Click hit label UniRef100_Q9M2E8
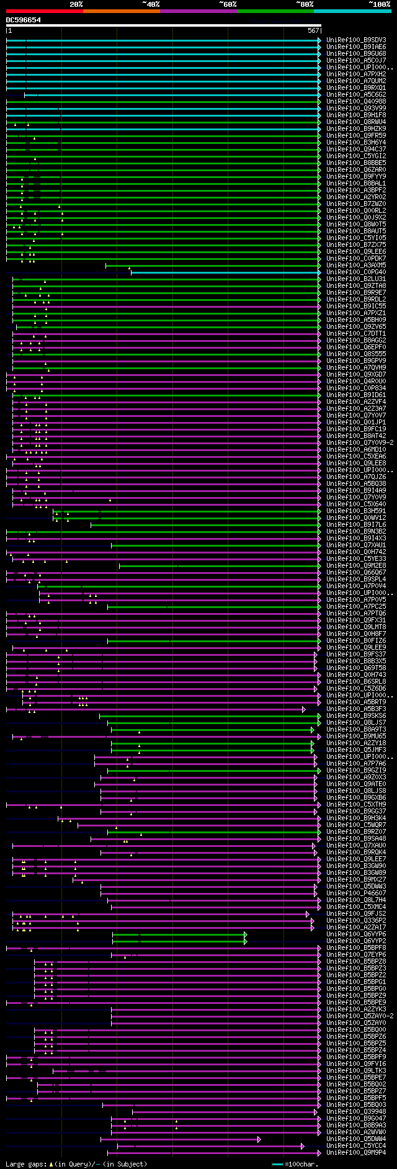 click(x=356, y=566)
